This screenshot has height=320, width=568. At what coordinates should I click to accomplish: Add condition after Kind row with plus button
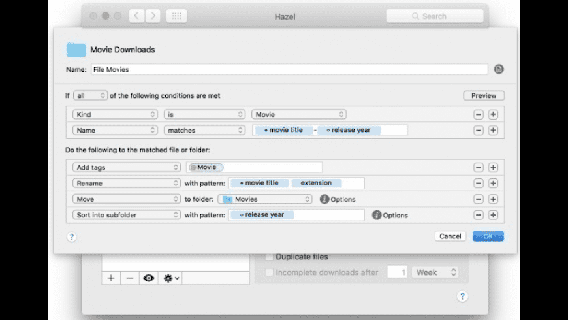click(x=493, y=114)
